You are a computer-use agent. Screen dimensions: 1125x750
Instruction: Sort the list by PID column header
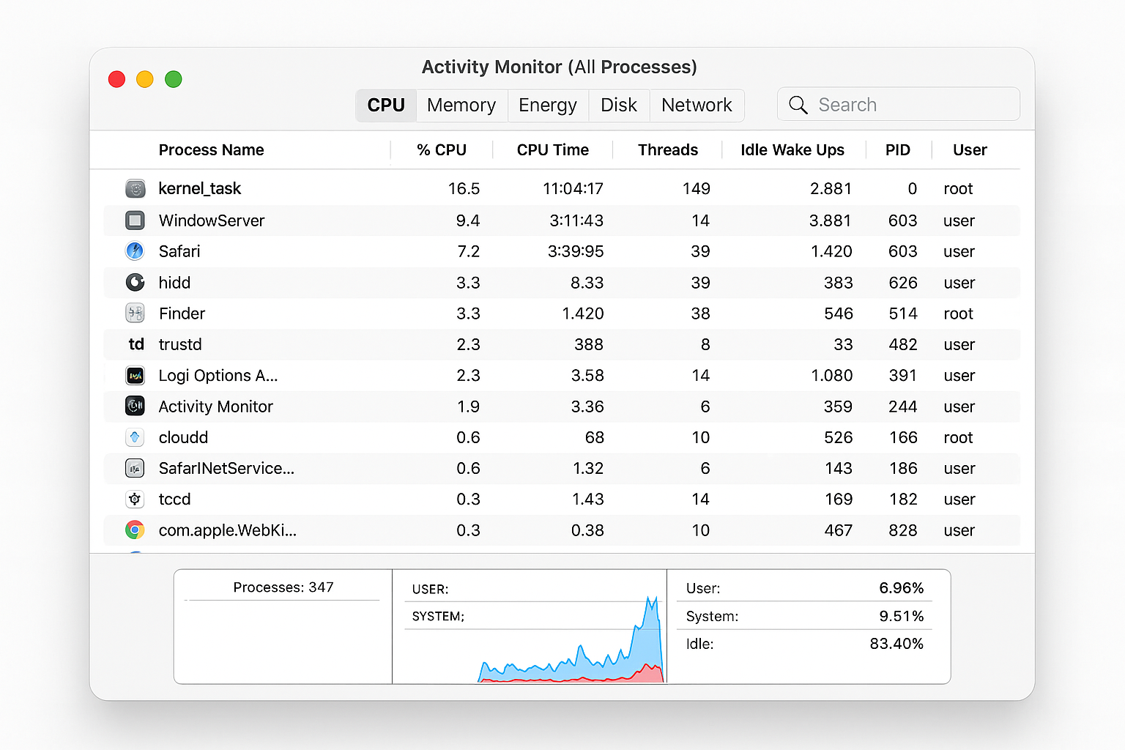click(x=898, y=149)
